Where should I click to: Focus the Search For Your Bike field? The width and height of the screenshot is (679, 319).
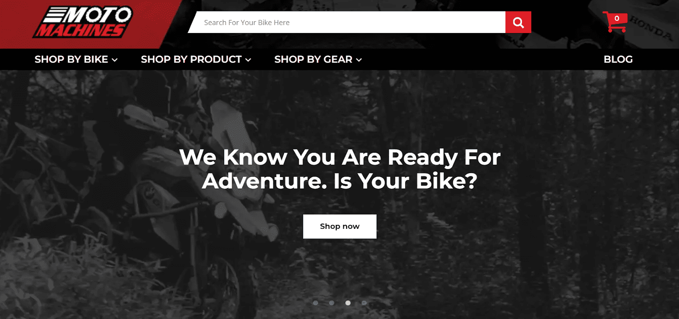347,22
